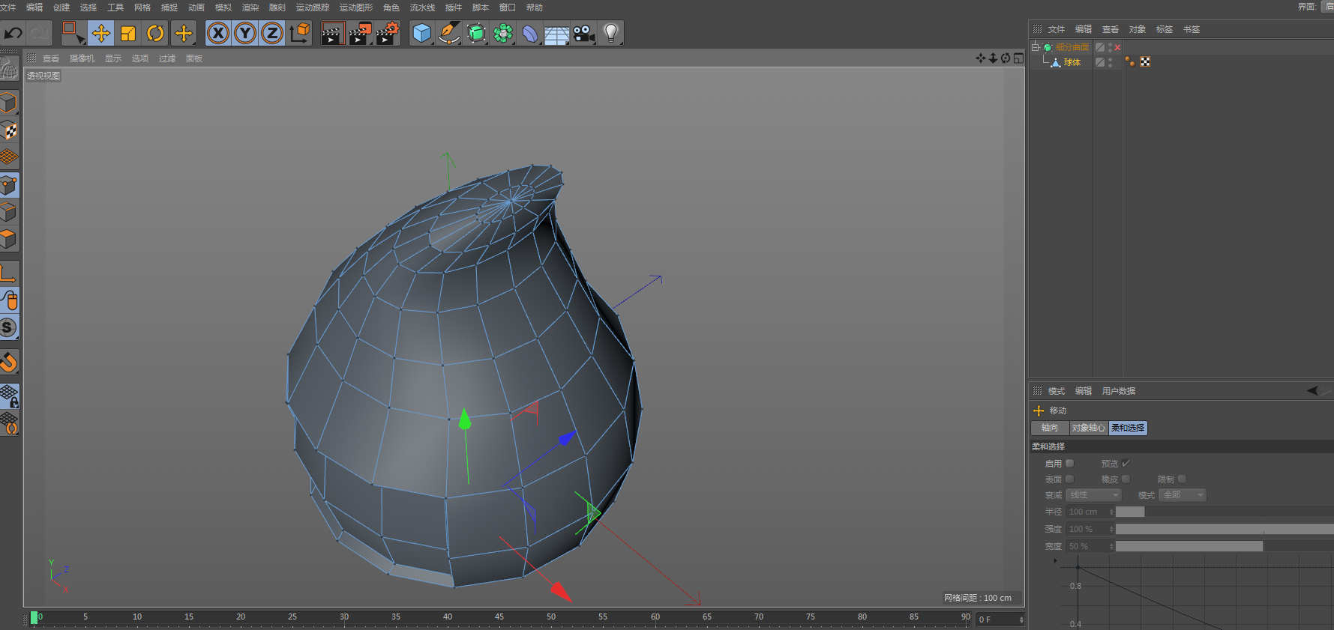This screenshot has width=1334, height=630.
Task: Click frame 45 on the timeline ruler
Action: coord(499,617)
